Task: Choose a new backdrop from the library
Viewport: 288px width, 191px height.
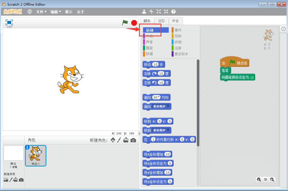Action: (x=6, y=180)
